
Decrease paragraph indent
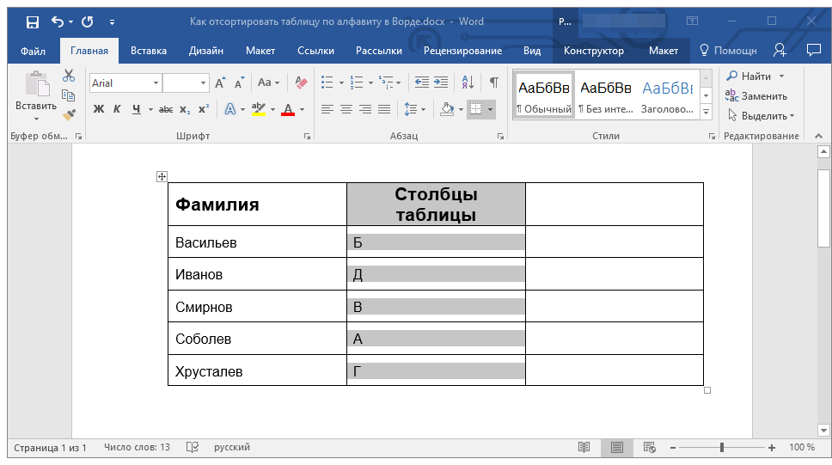tap(421, 83)
